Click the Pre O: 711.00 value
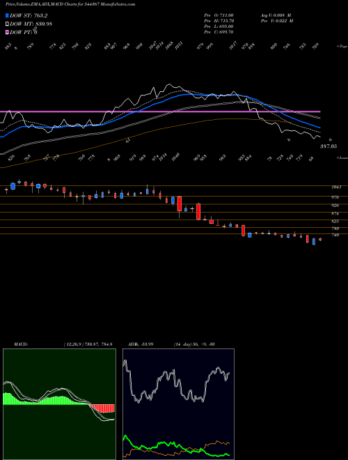This screenshot has height=460, width=348. pos(219,15)
